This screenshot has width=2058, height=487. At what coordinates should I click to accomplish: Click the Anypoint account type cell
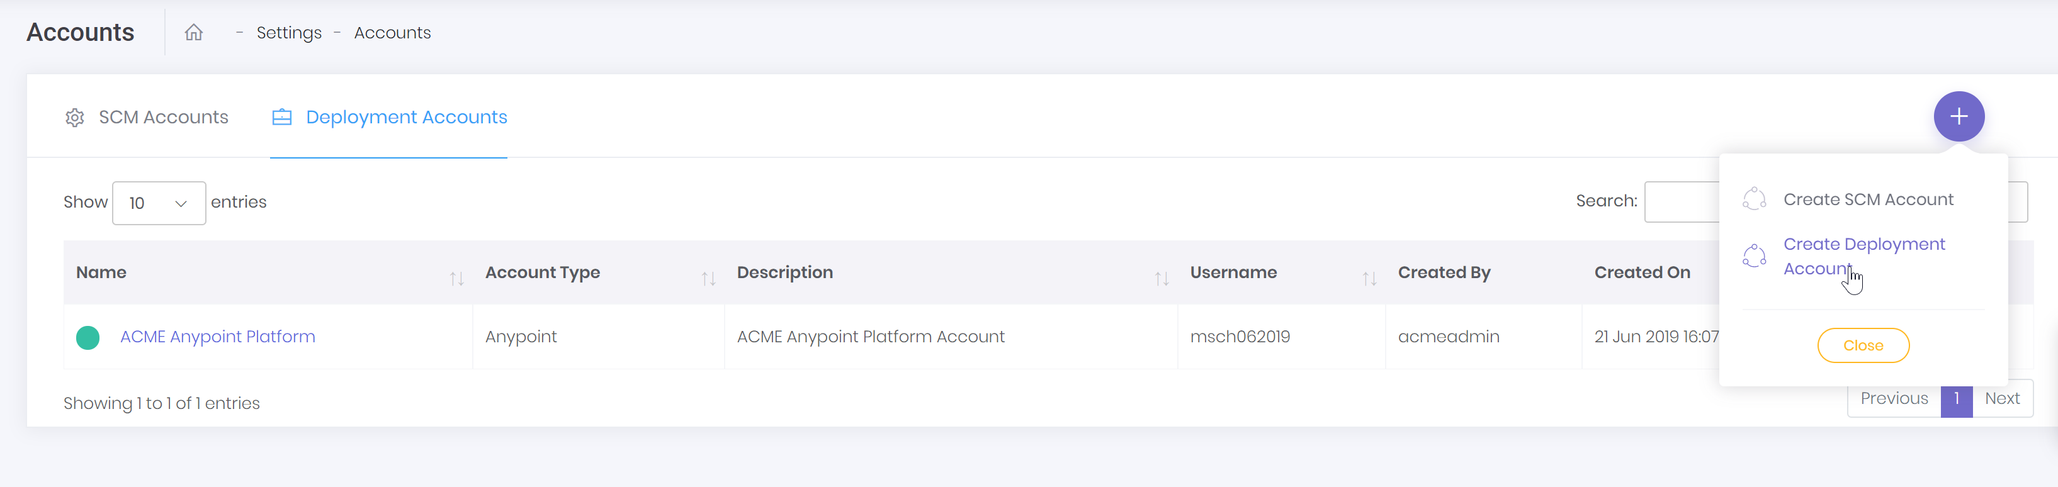[x=521, y=337]
